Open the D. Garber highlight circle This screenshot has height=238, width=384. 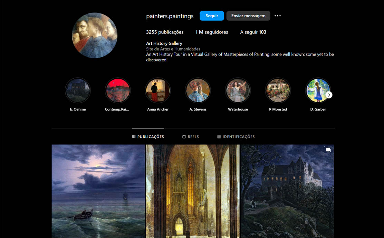(318, 90)
